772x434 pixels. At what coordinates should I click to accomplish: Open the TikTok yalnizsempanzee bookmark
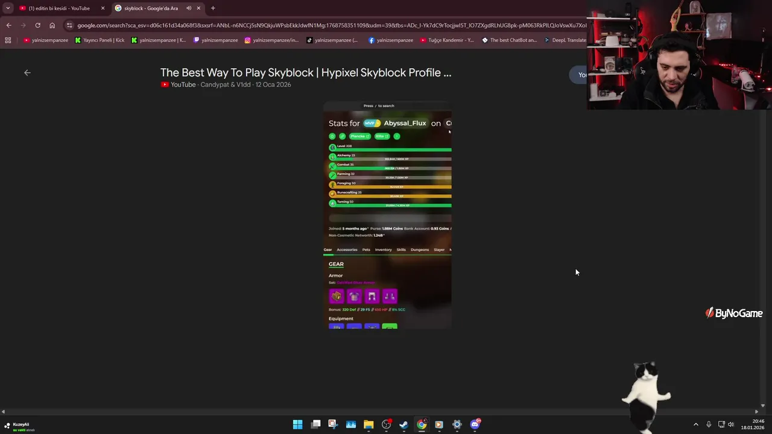point(332,40)
